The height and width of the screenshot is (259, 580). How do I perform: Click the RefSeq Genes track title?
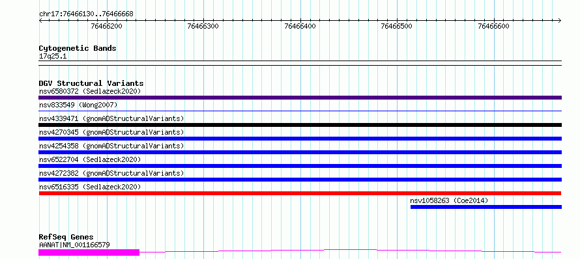pyautogui.click(x=66, y=238)
